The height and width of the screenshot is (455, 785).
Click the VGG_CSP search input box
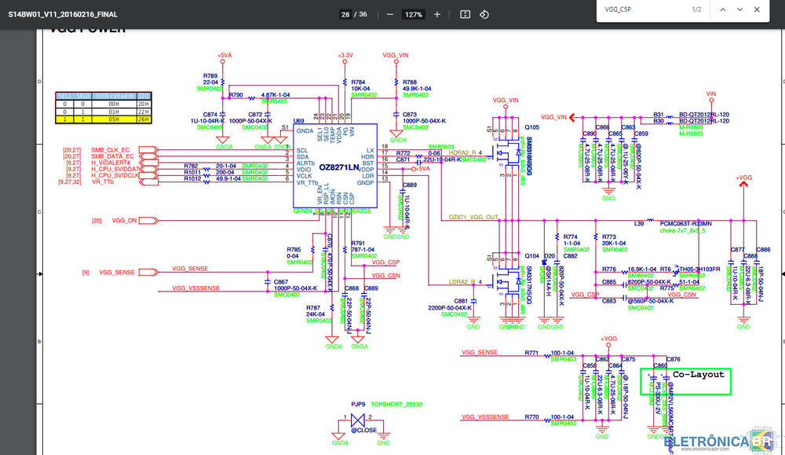coord(640,9)
